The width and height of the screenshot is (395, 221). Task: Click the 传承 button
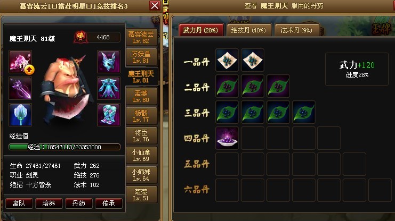click(109, 203)
